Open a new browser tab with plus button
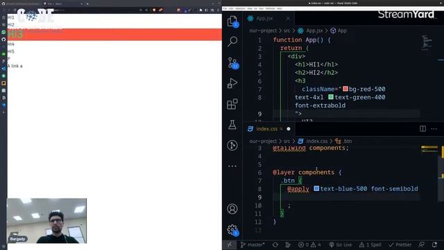Image resolution: width=444 pixels, height=250 pixels. click(x=87, y=3)
